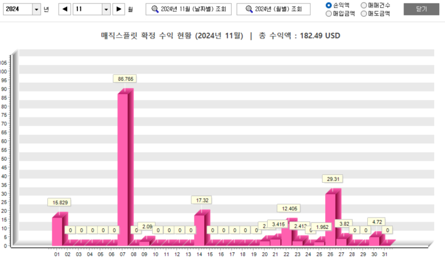The width and height of the screenshot is (445, 263).
Task: Select the 매도금액 radio button
Action: [364, 13]
